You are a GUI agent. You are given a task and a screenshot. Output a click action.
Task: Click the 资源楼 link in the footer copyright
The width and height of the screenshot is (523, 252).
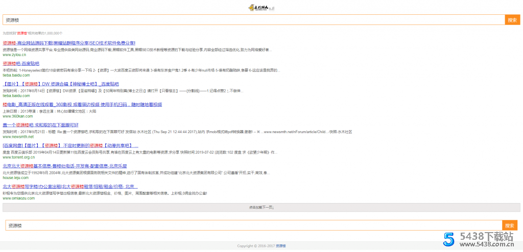click(x=280, y=246)
